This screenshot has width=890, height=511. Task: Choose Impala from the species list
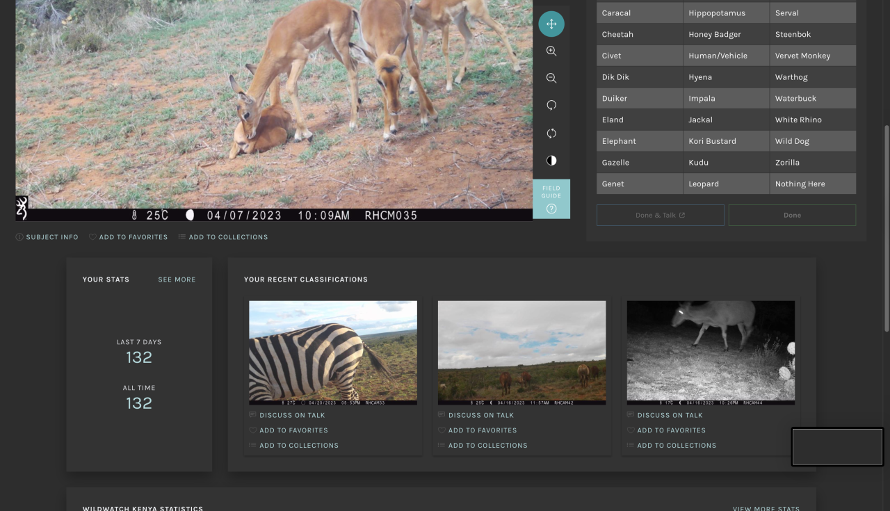pos(726,99)
